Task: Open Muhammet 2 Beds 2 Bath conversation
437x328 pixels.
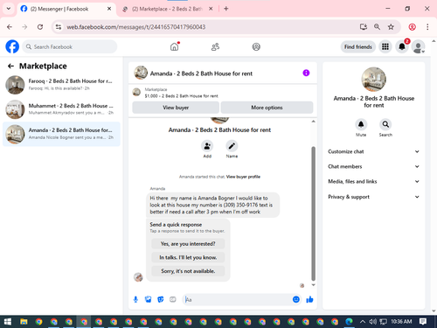Action: click(x=61, y=109)
